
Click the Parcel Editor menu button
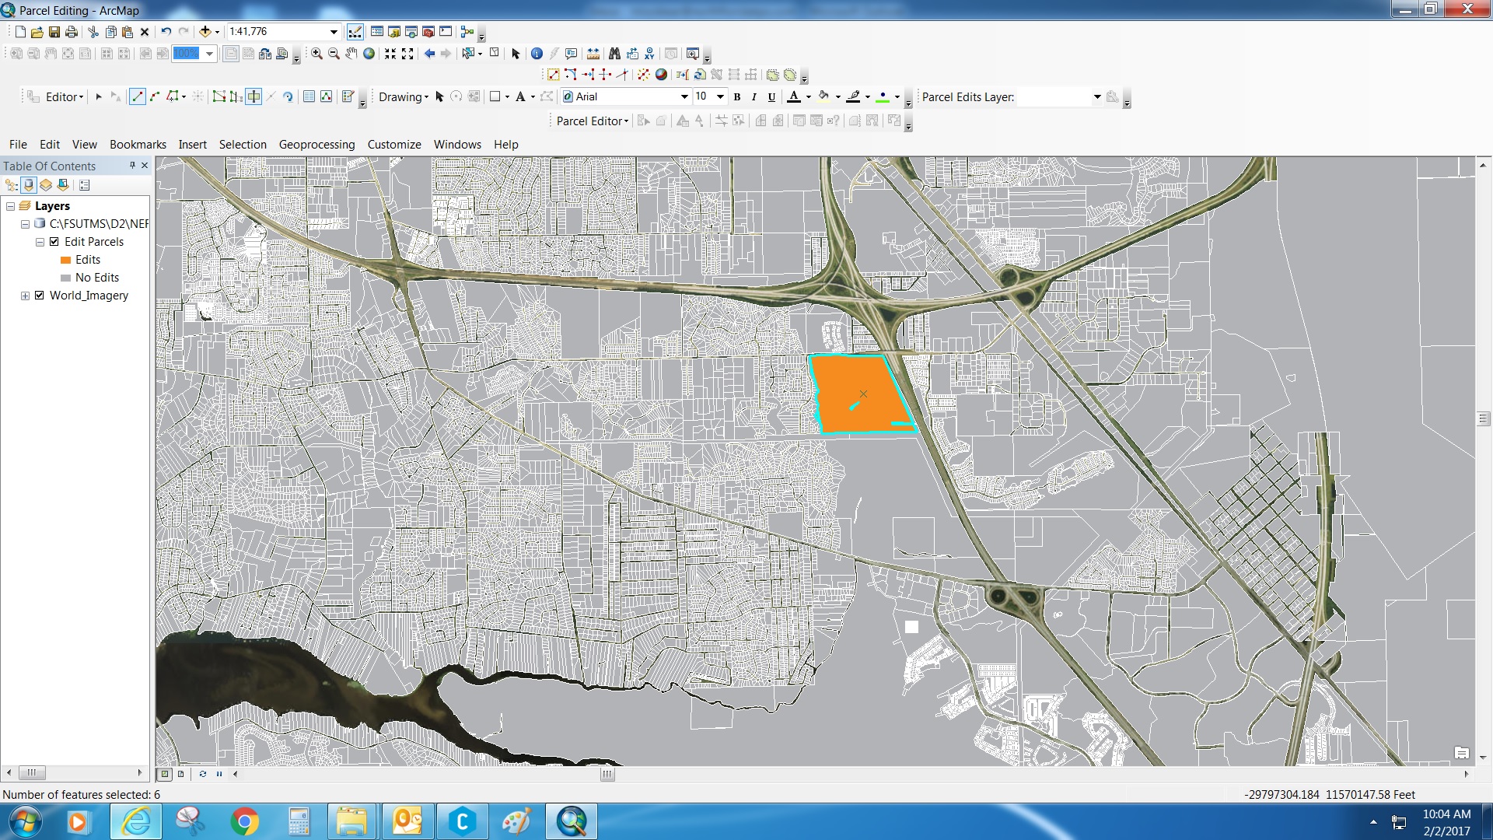tap(593, 121)
